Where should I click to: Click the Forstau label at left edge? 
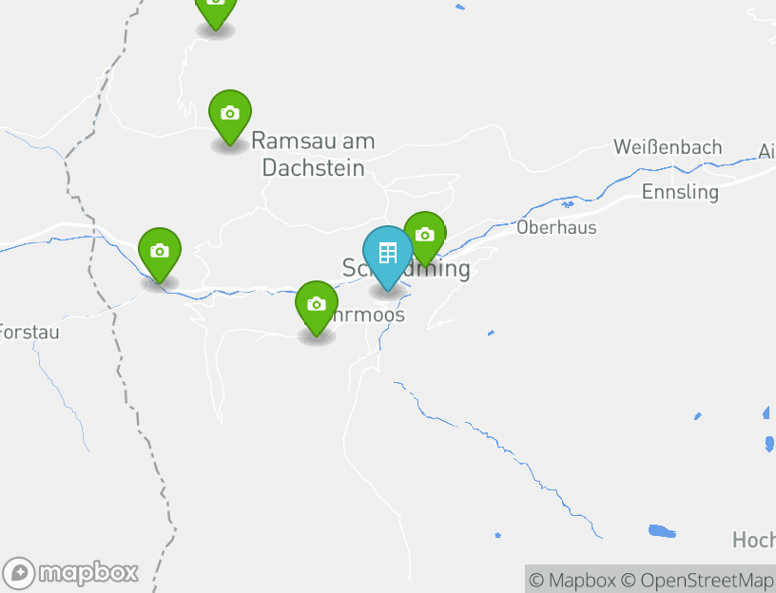point(29,332)
